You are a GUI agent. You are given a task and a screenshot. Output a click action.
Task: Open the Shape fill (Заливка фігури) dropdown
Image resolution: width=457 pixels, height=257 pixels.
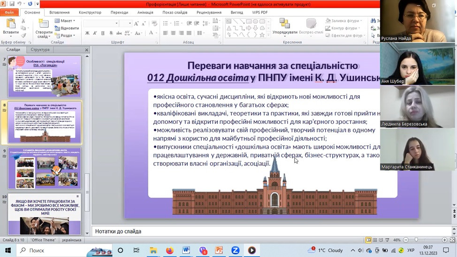tap(344, 21)
